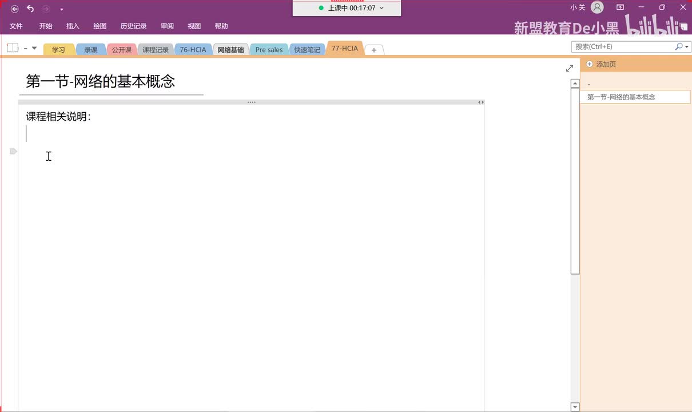Expand page to full view icon

570,69
